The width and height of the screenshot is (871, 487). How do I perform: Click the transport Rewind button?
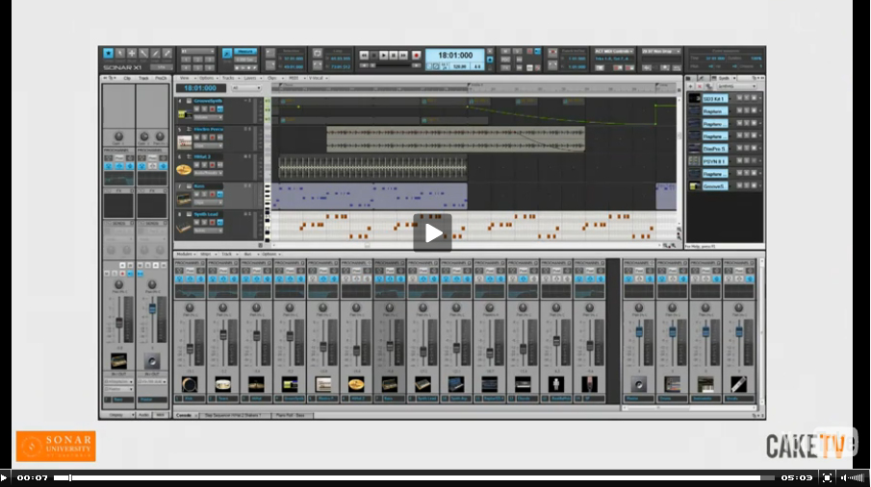[364, 56]
